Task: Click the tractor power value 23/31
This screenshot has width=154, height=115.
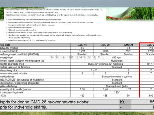Action: click(x=128, y=51)
